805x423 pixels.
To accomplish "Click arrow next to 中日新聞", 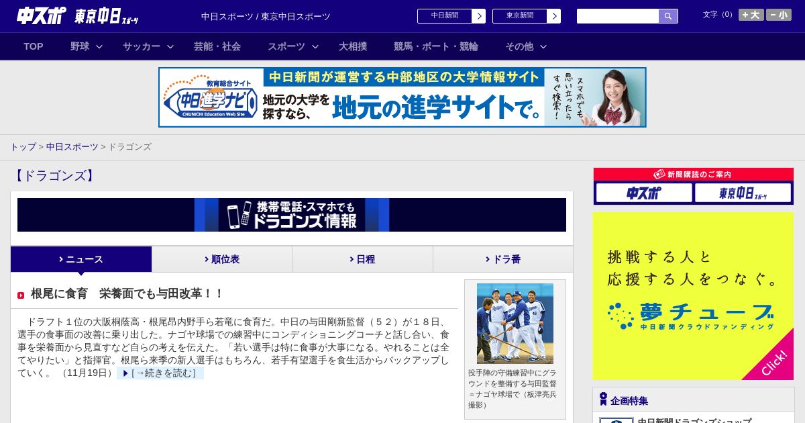I will [x=479, y=16].
